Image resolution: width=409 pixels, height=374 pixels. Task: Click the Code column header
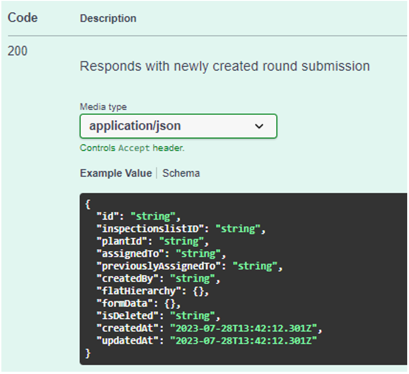pos(23,18)
